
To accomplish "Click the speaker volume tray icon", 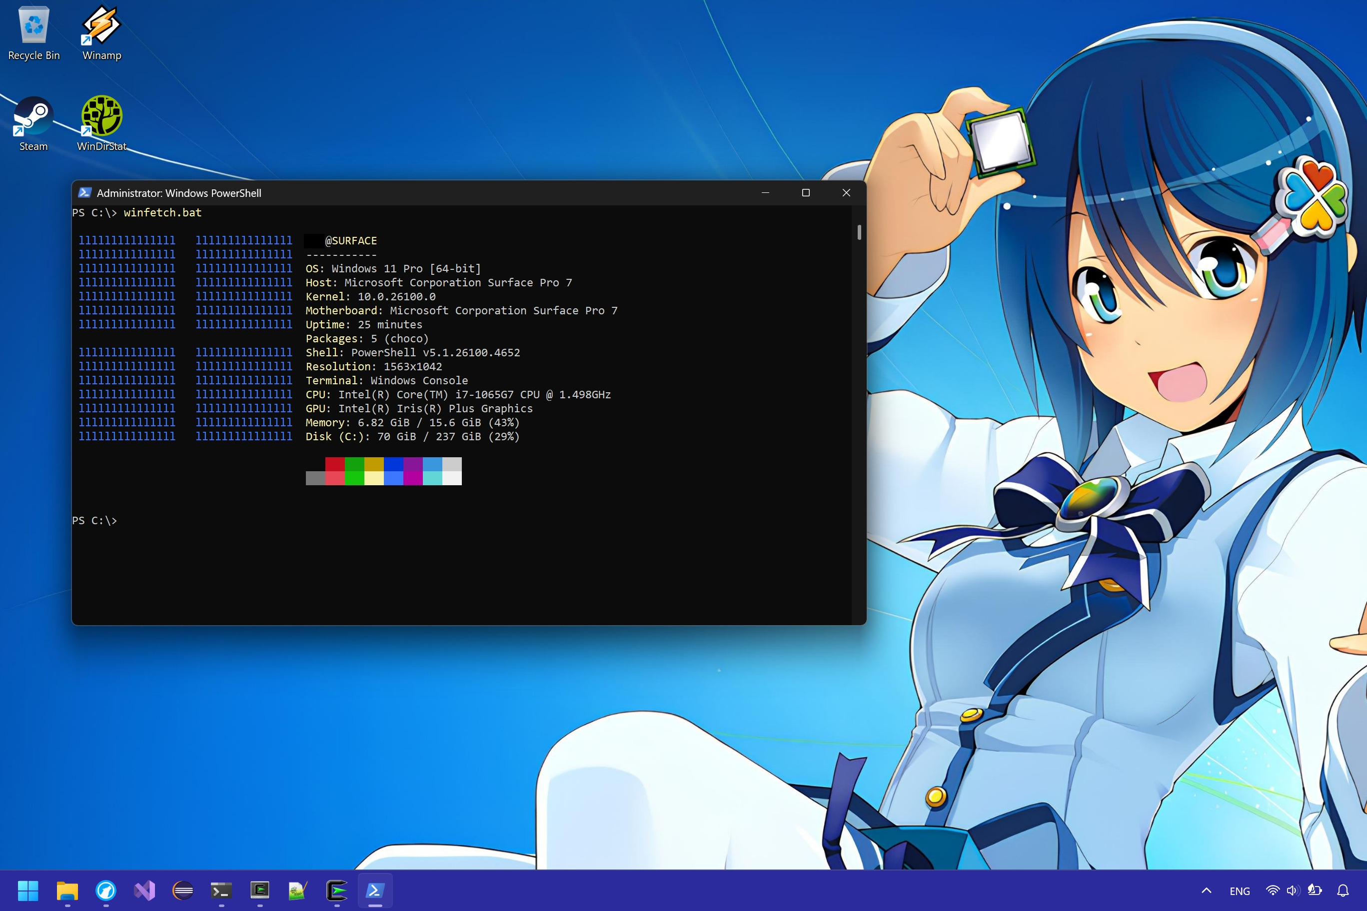I will pos(1292,891).
